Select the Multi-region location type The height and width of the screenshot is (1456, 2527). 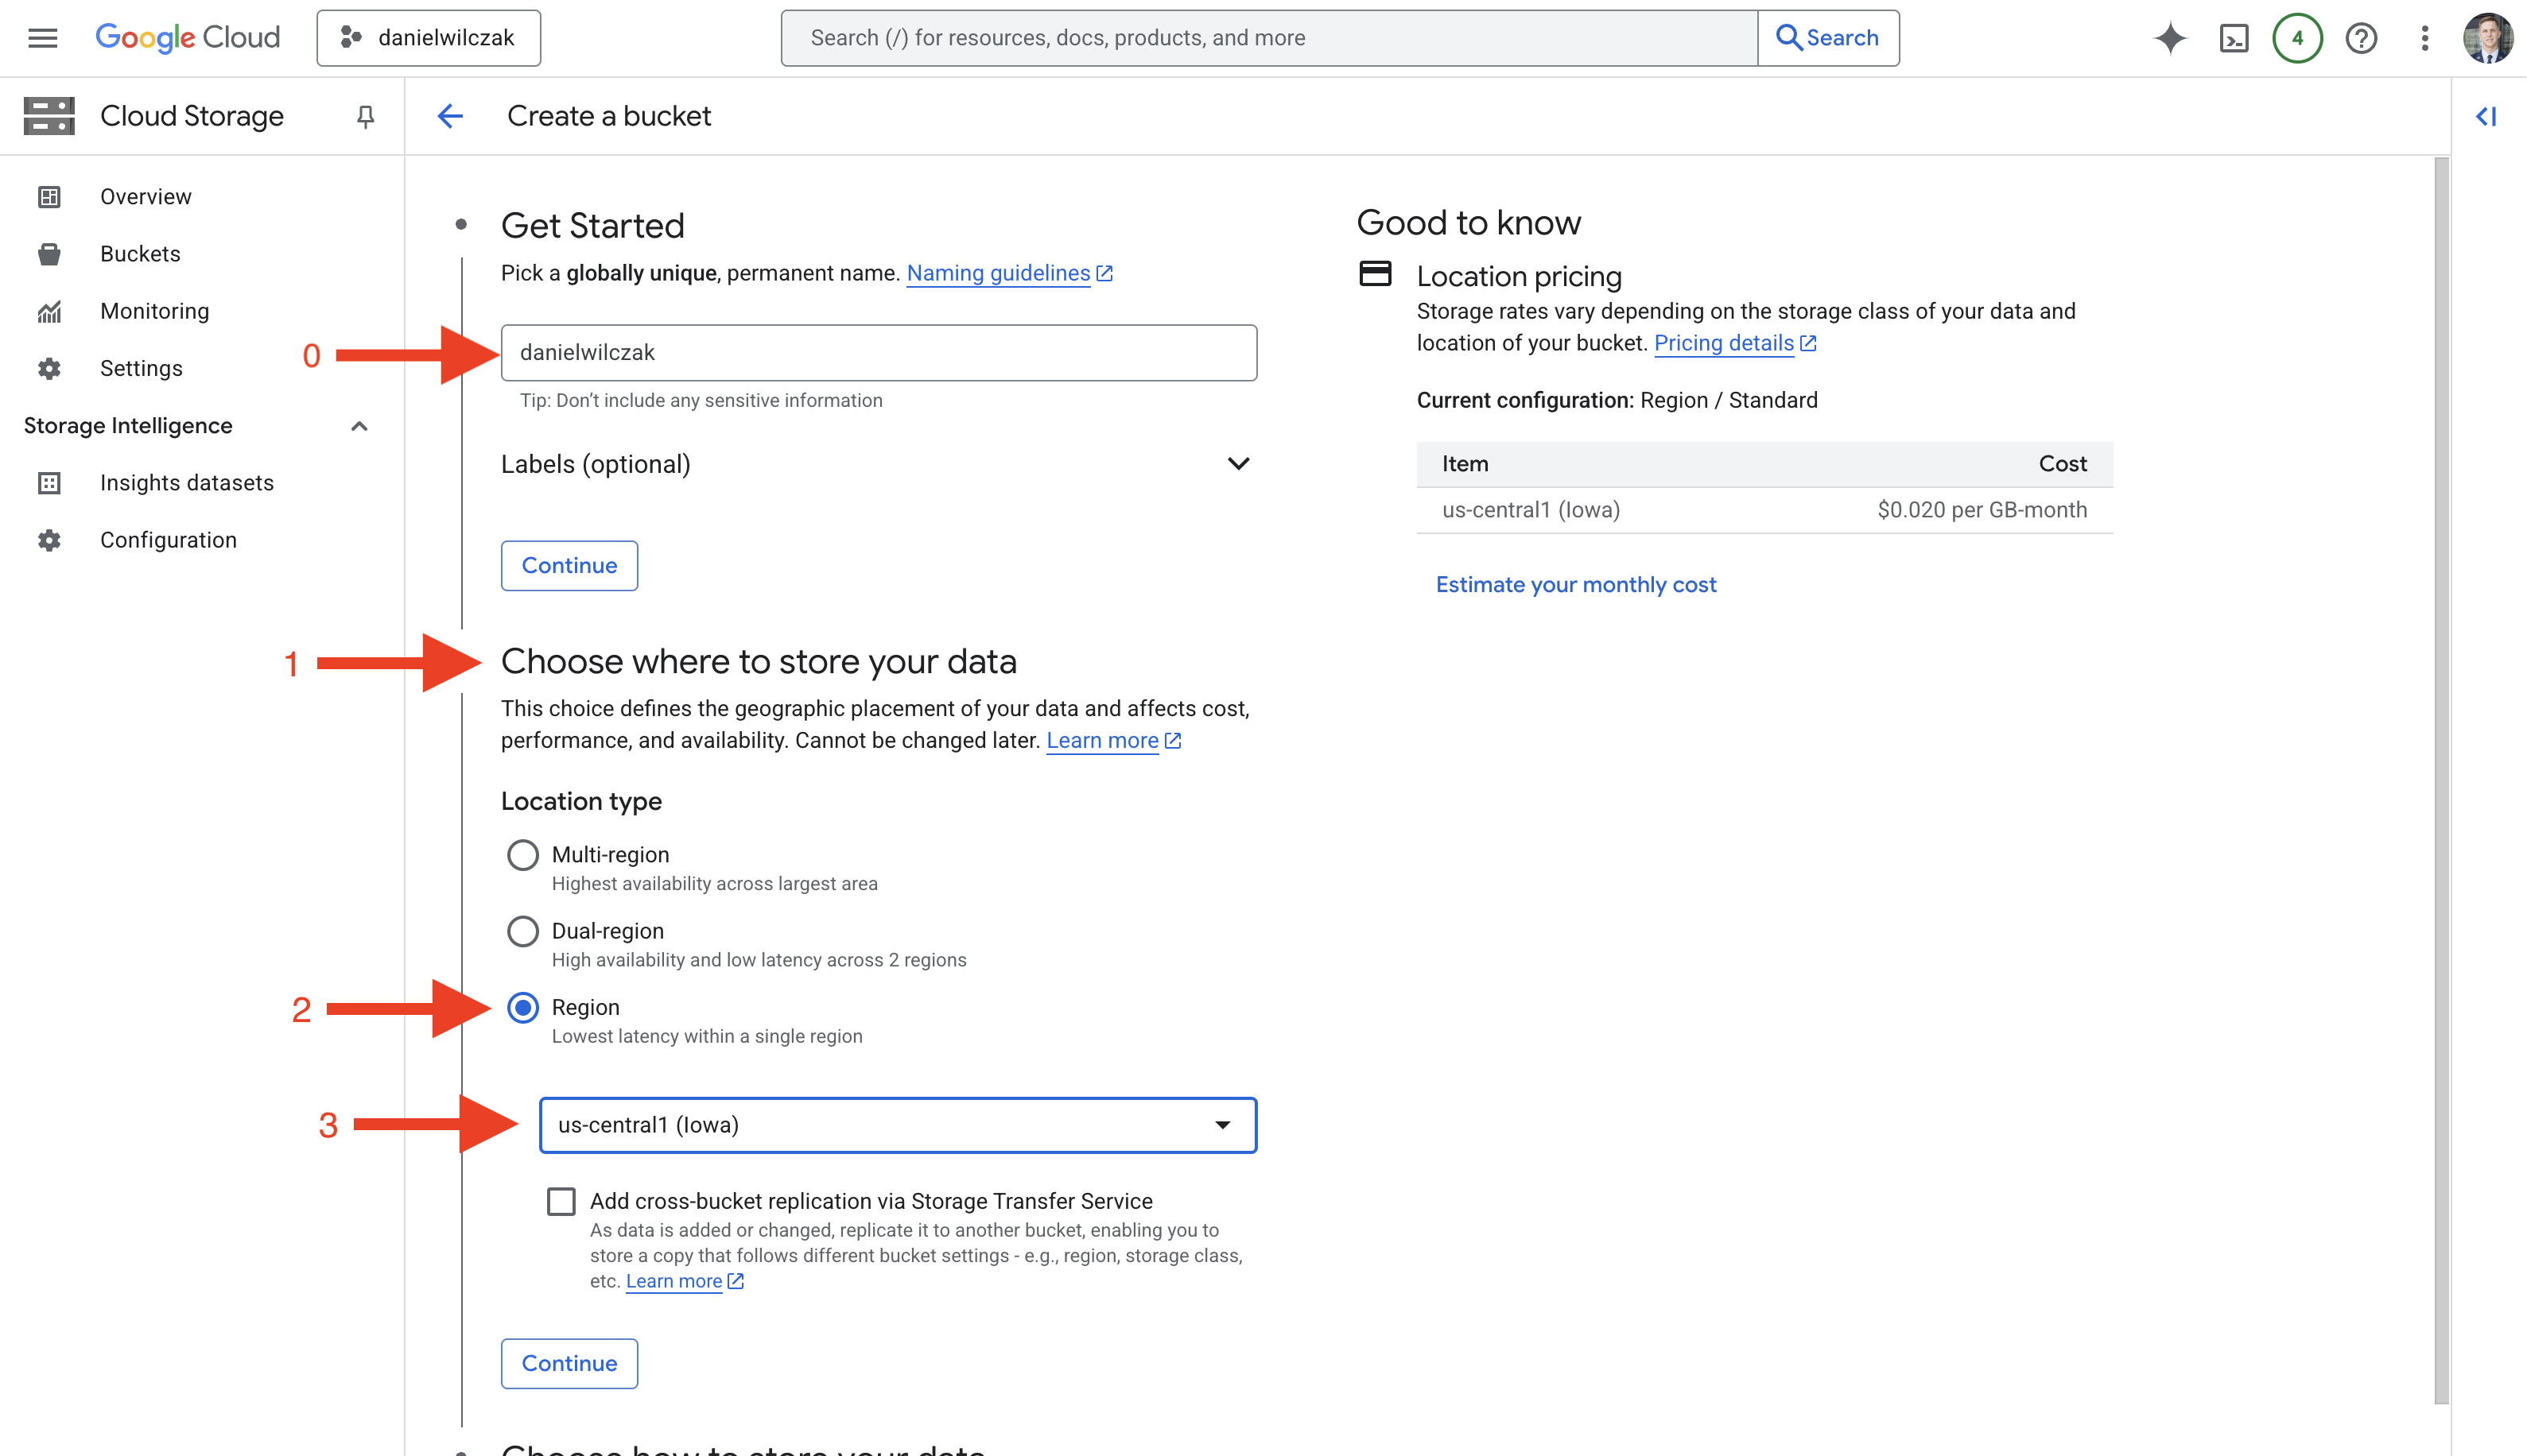coord(522,855)
